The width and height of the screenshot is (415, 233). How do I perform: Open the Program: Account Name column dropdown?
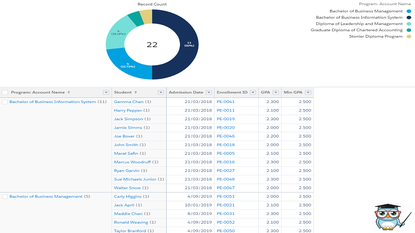(x=106, y=92)
